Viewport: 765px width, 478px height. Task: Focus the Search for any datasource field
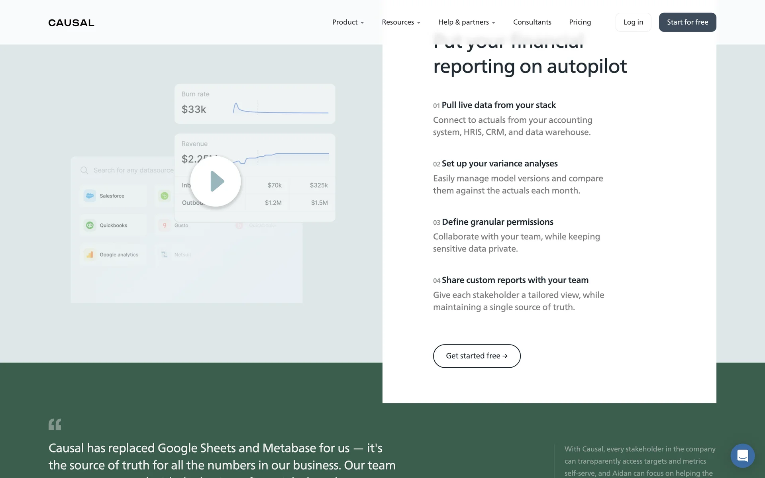[x=133, y=170]
